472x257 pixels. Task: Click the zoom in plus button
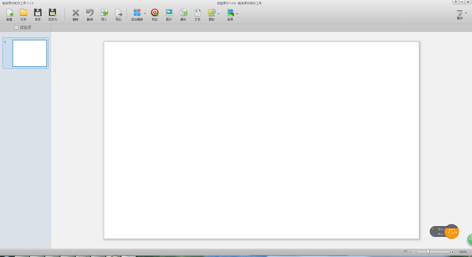[x=452, y=252]
